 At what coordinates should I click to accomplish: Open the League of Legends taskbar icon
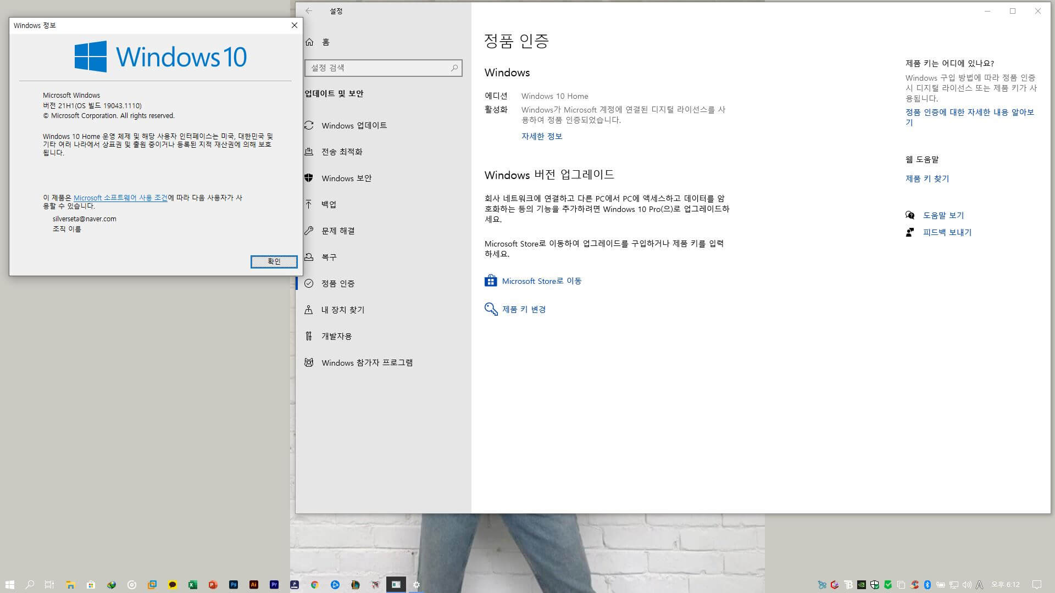point(356,585)
